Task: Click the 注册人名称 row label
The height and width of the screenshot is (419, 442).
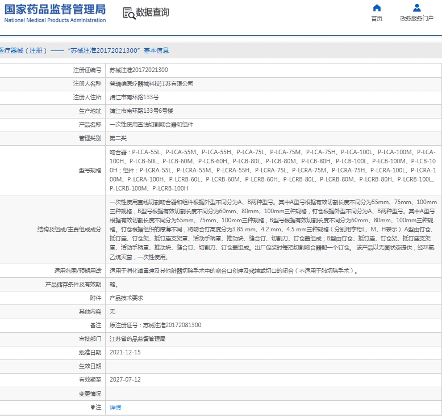Action: pos(87,83)
